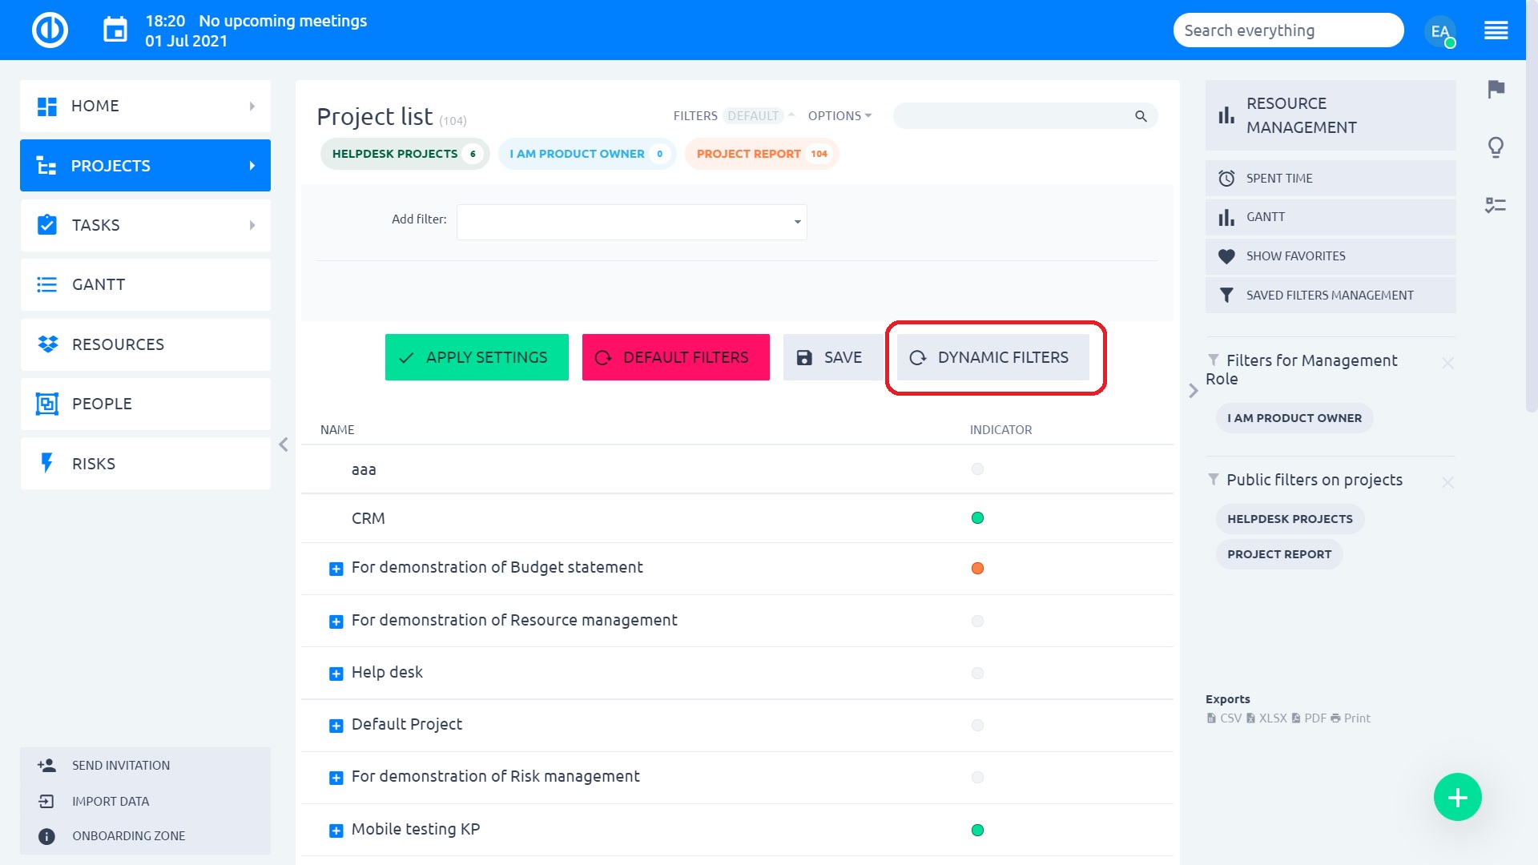Open the Options dropdown menu
The width and height of the screenshot is (1538, 865).
click(x=839, y=116)
